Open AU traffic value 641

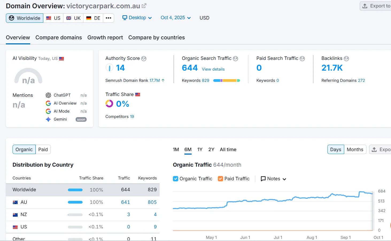pos(125,202)
